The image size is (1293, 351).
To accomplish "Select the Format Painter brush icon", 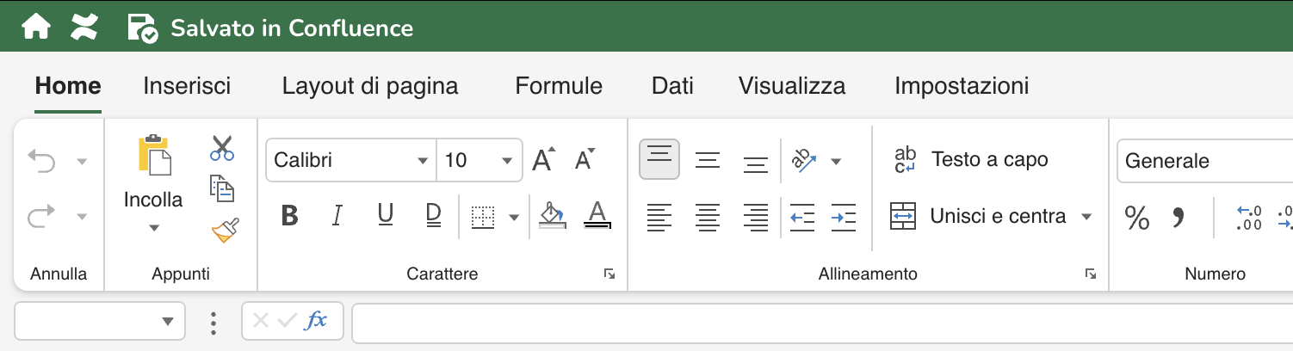I will (x=224, y=230).
